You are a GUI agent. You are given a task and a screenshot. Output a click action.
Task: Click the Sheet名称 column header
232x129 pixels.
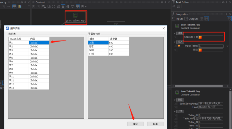click(19, 39)
